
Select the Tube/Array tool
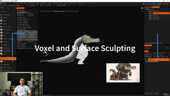6,65
